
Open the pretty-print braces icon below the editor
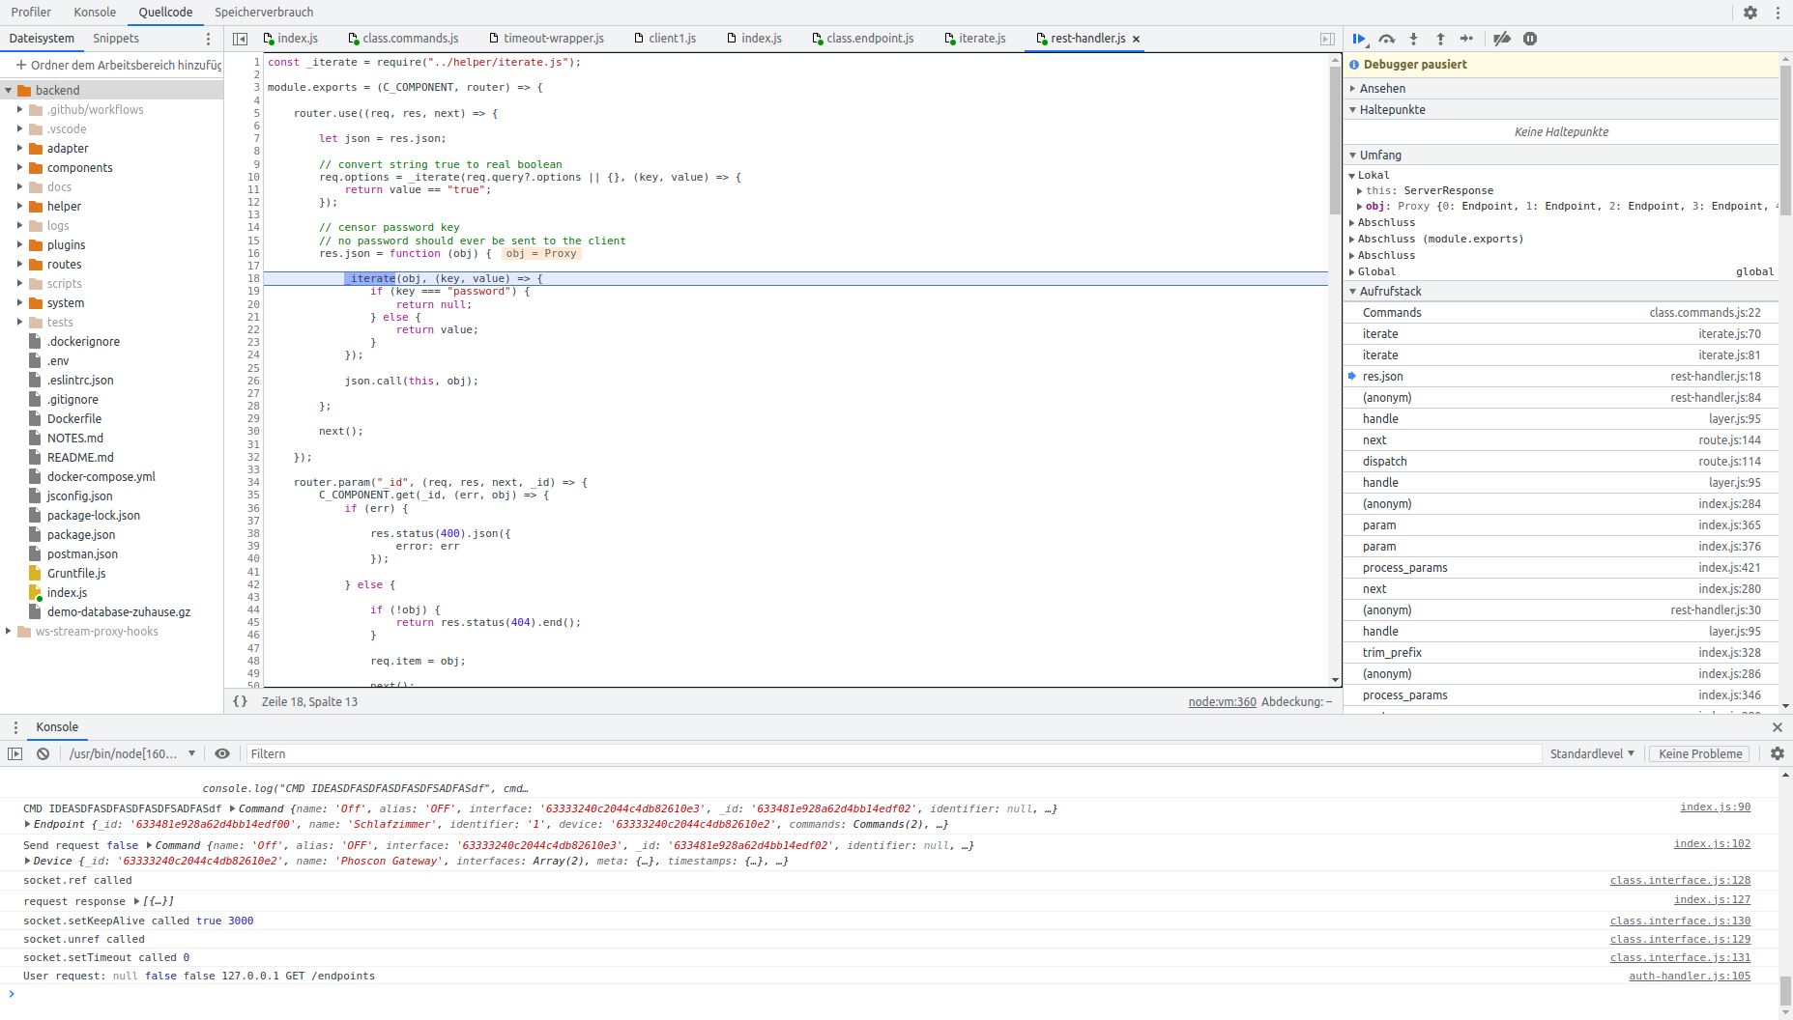[x=241, y=701]
